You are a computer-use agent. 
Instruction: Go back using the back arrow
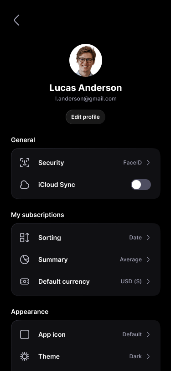coord(16,20)
